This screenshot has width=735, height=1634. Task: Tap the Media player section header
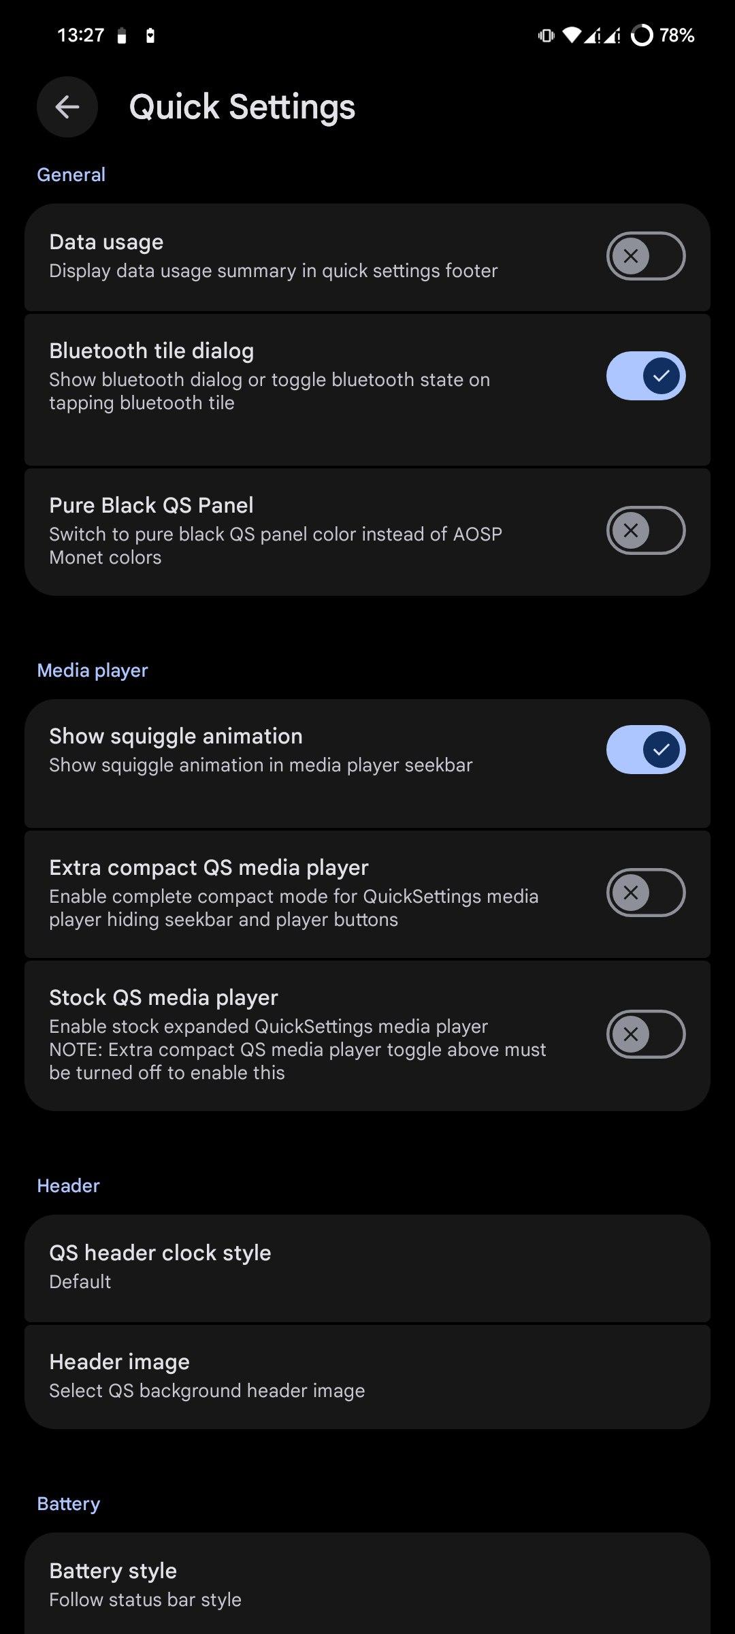93,671
